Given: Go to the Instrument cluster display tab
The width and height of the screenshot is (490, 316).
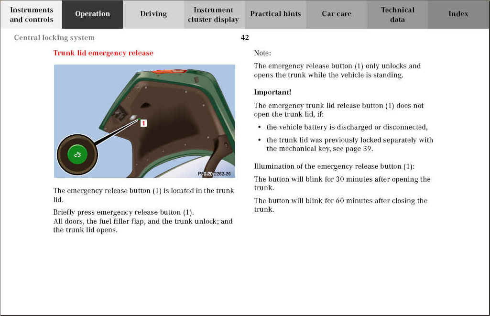Looking at the screenshot, I should tap(214, 14).
